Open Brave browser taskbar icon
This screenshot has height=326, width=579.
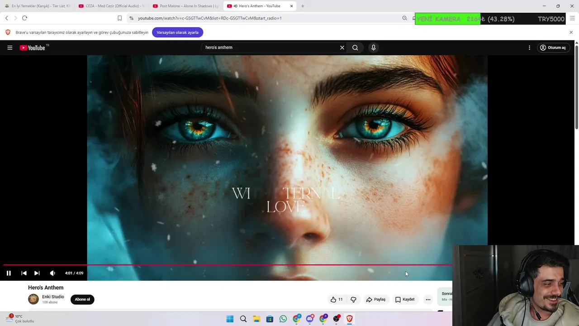point(350,319)
